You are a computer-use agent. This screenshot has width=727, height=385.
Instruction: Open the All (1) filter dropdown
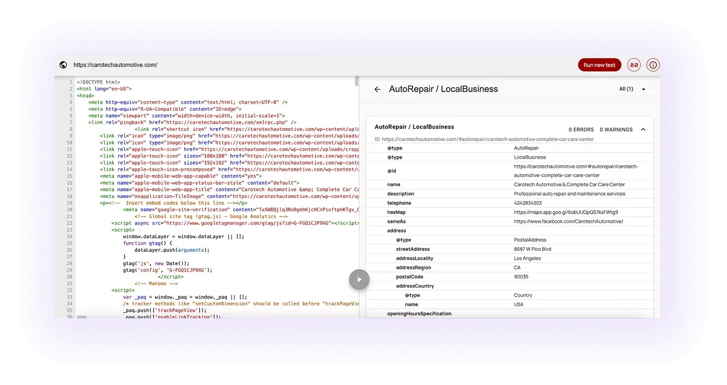pos(632,89)
